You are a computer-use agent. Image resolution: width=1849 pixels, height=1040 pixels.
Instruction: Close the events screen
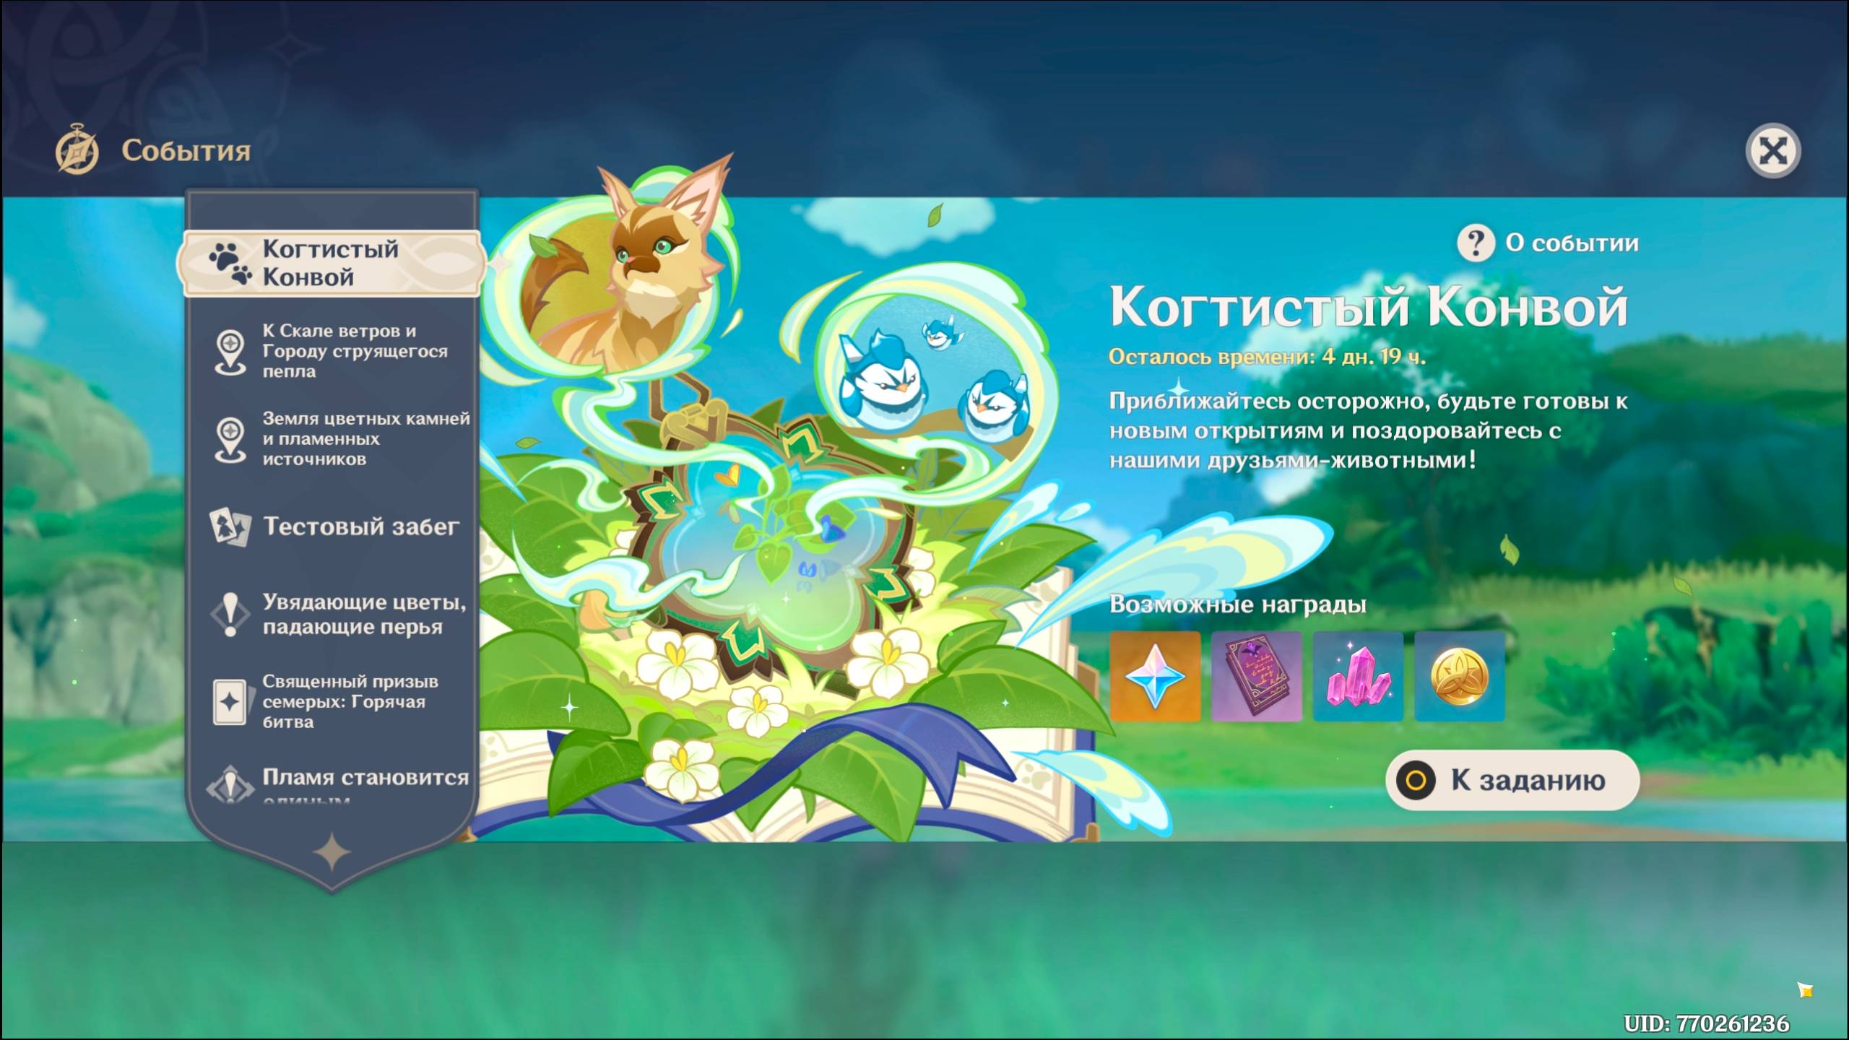(1772, 151)
